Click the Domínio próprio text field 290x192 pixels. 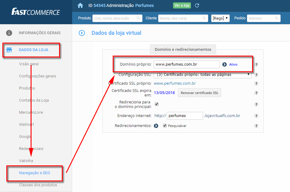(186, 64)
